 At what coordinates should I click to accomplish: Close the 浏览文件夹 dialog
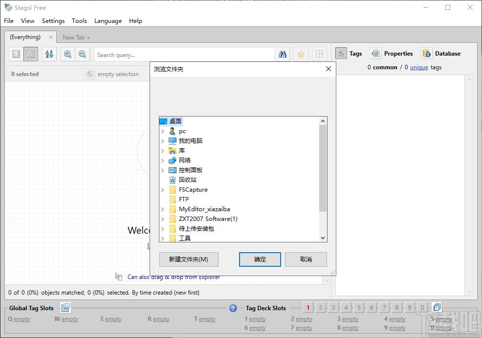click(x=329, y=69)
